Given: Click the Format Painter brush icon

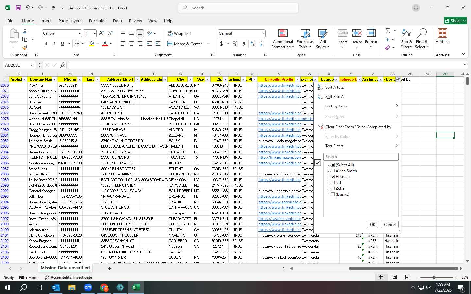Looking at the screenshot, I should (25, 48).
